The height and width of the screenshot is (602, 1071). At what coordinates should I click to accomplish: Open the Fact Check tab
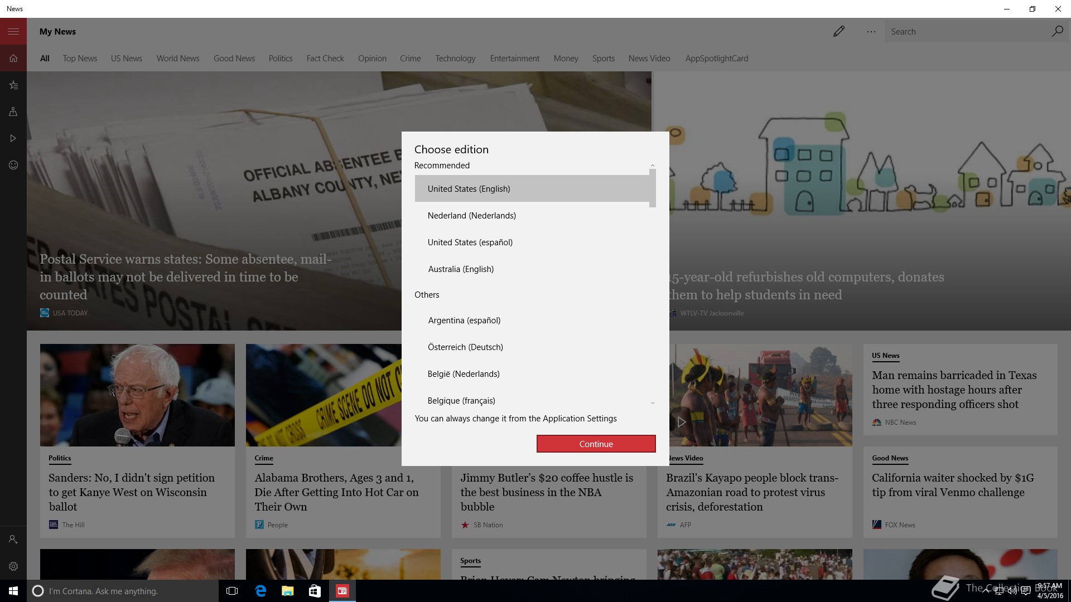tap(325, 59)
